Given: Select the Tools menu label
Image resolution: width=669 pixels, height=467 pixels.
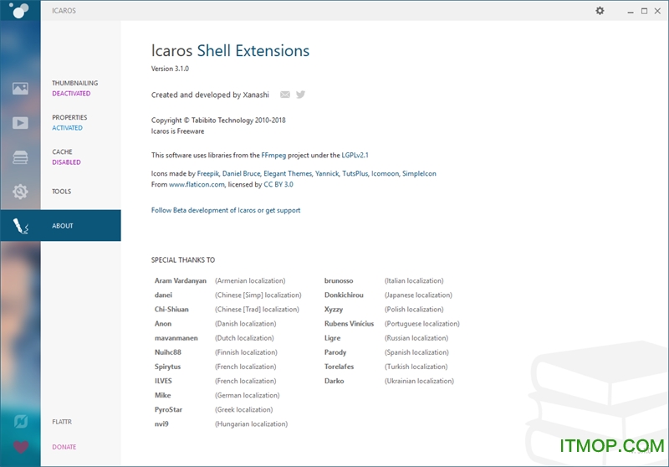Looking at the screenshot, I should click(62, 192).
